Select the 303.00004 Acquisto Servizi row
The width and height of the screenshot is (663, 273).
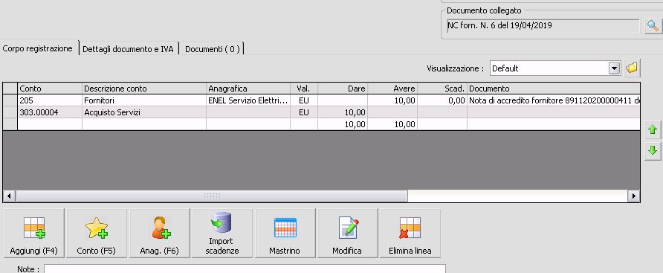click(321, 112)
